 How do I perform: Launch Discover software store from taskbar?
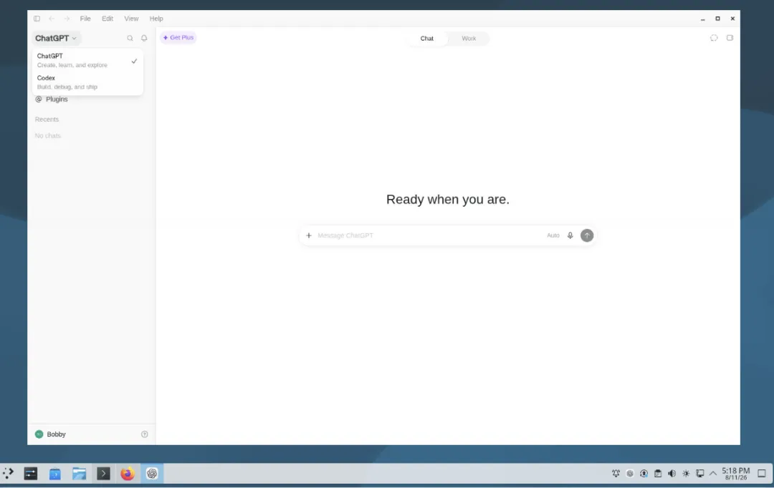pos(54,474)
